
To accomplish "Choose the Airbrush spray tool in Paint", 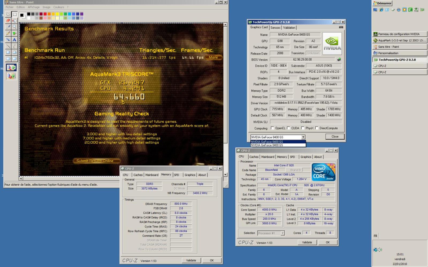I will (x=8, y=40).
